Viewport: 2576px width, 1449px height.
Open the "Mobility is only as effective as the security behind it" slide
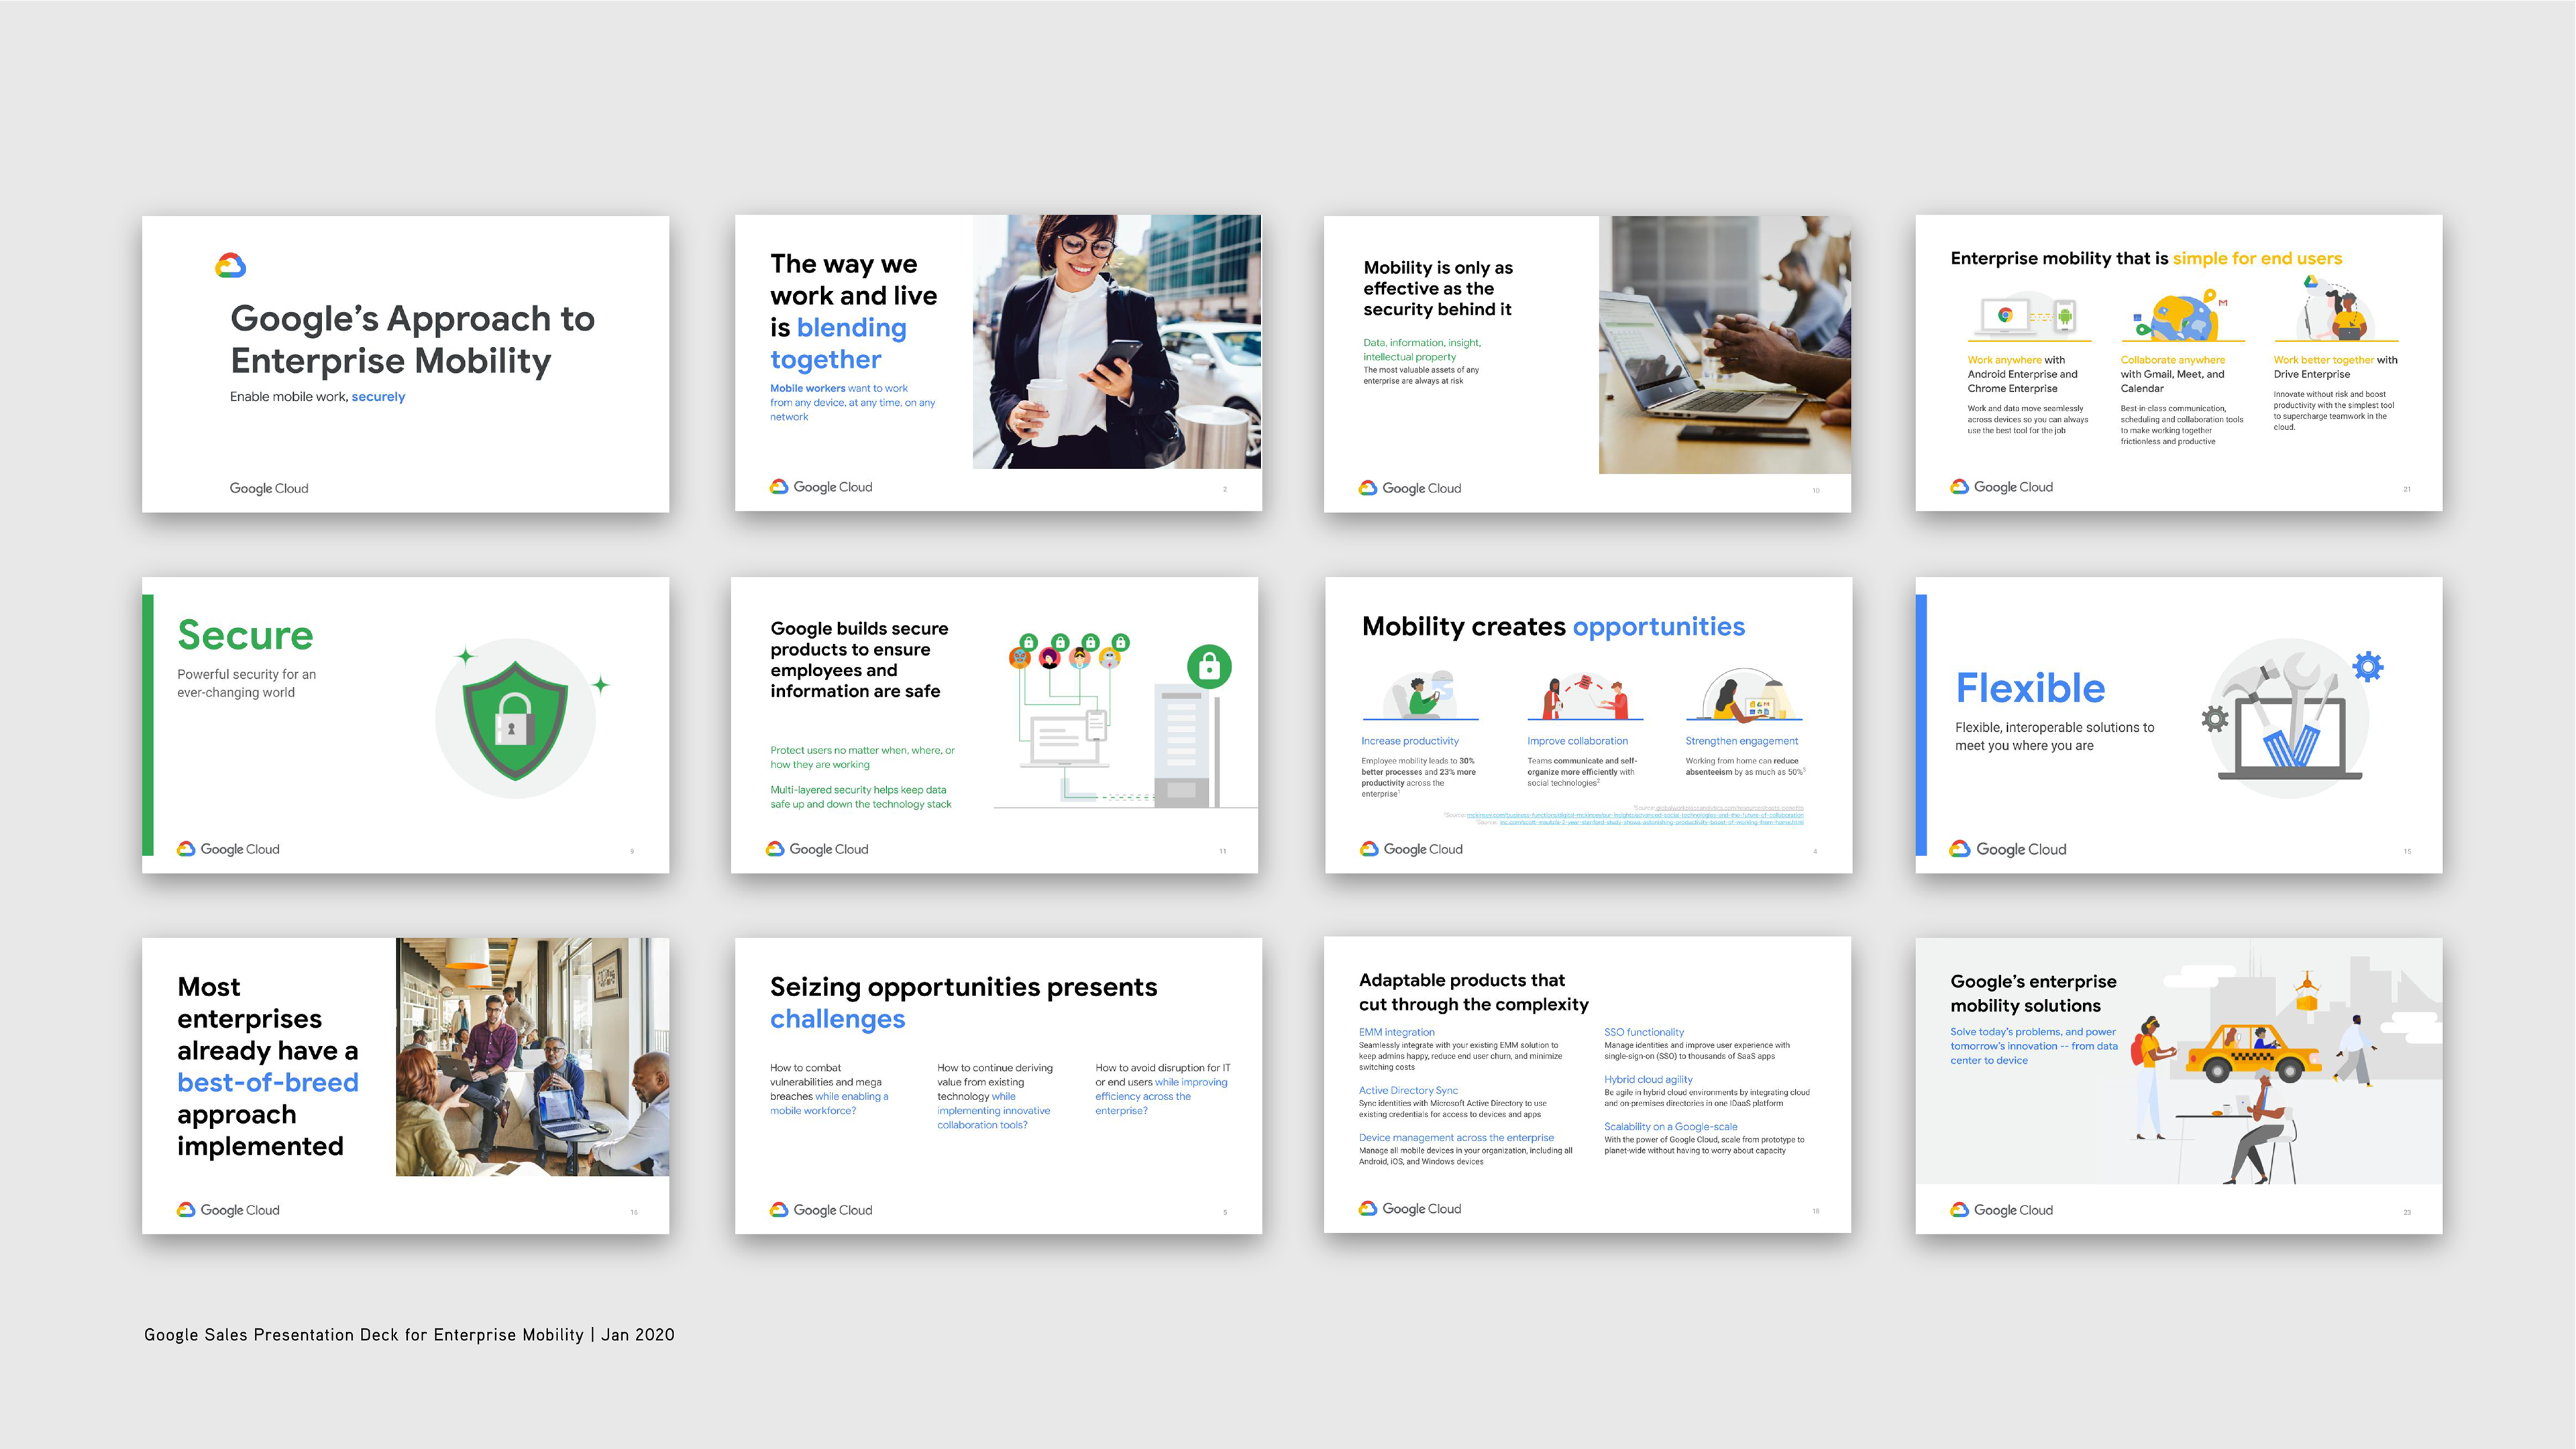tap(1587, 364)
